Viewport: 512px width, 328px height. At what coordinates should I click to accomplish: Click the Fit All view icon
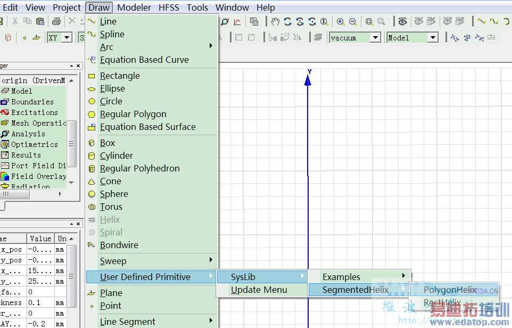coord(369,21)
